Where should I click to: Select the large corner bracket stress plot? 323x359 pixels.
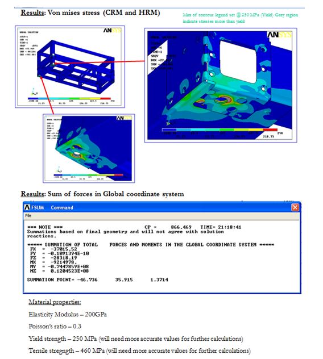(x=221, y=85)
